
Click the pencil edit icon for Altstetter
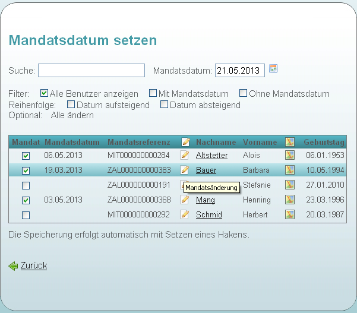click(185, 155)
